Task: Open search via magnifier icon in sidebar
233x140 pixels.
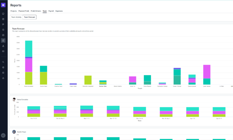Action: coord(3,62)
